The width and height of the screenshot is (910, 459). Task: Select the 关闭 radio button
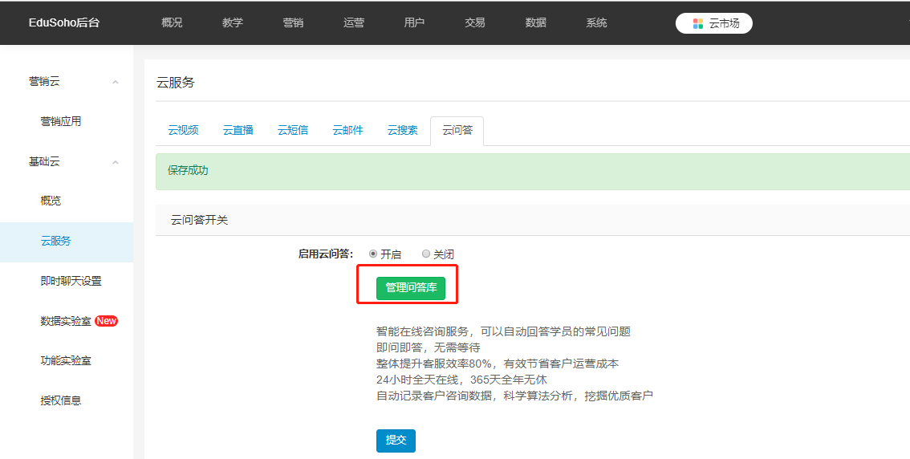click(x=426, y=254)
